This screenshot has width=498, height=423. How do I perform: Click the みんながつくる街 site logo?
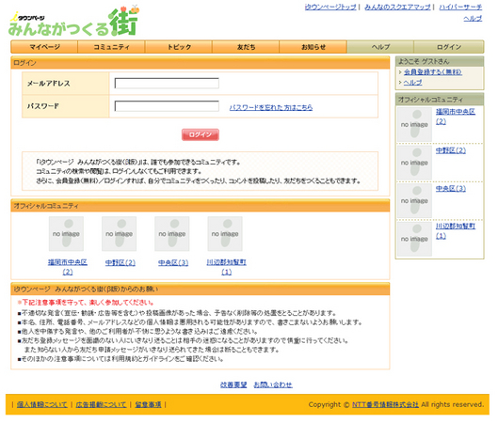pyautogui.click(x=73, y=22)
